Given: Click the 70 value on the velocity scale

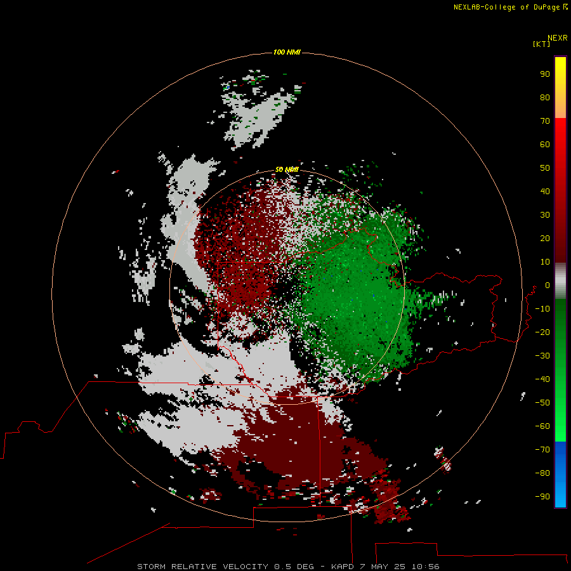Looking at the screenshot, I should click(x=545, y=121).
